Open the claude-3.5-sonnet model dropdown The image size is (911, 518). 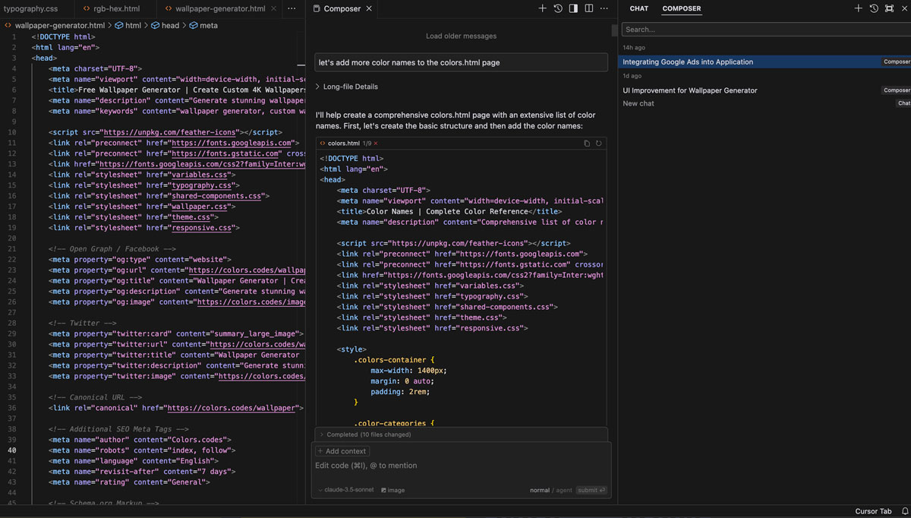pos(345,490)
